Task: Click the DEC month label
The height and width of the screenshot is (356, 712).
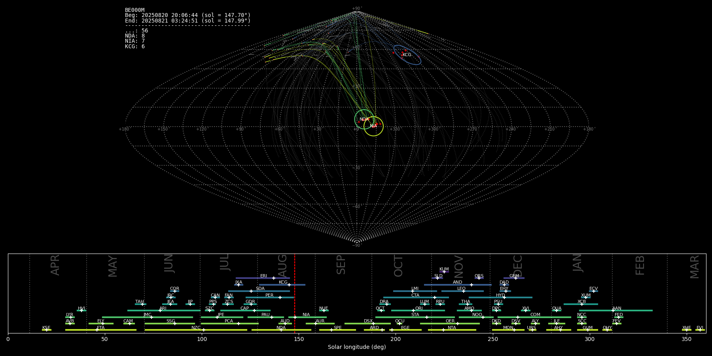Action: 518,266
